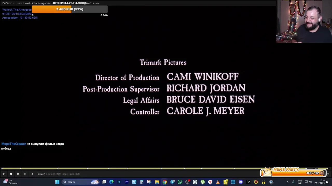Open clock and date 0:16 28.12.2025
Image resolution: width=332 pixels, height=186 pixels.
(320, 182)
